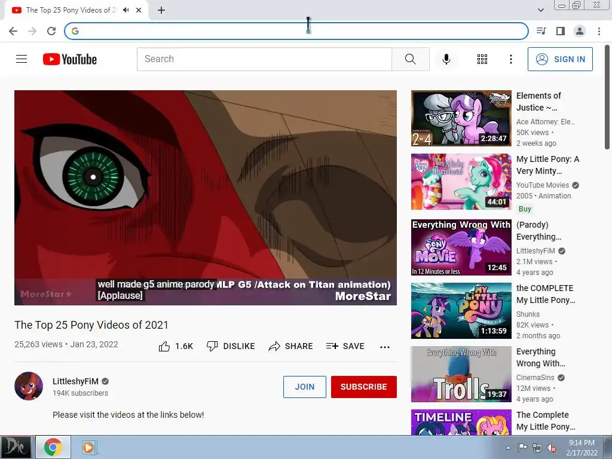This screenshot has height=459, width=612.
Task: Open Action Center flag tray icon
Action: pos(522,448)
